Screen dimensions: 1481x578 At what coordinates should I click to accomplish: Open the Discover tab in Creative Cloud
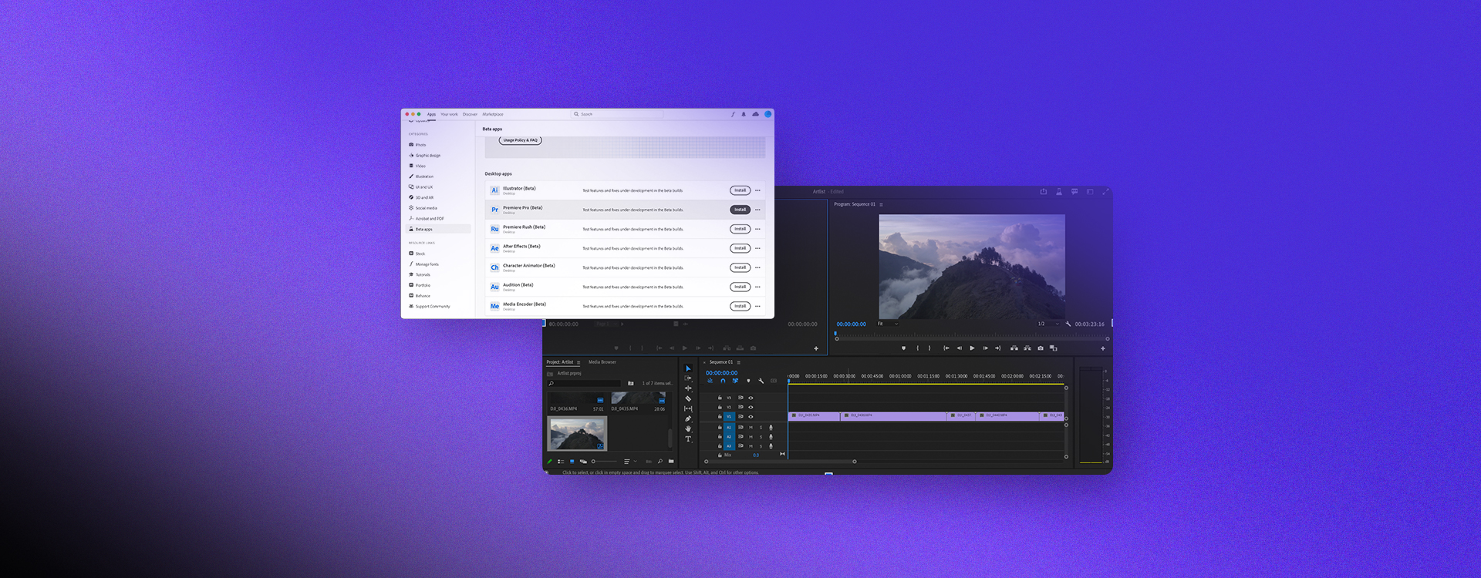point(470,114)
